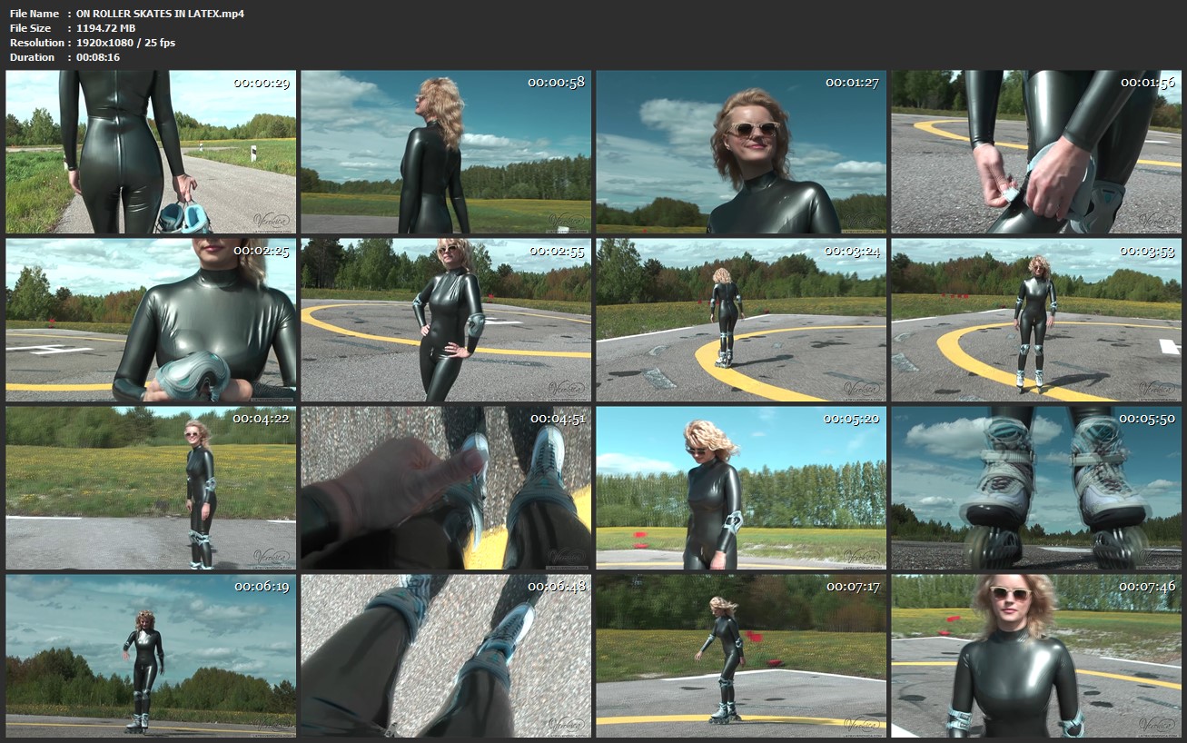The width and height of the screenshot is (1187, 743).
Task: Select the thumbnail stamped 00:07:17
Action: [741, 656]
